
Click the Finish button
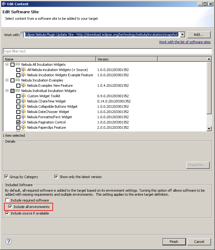(x=174, y=242)
